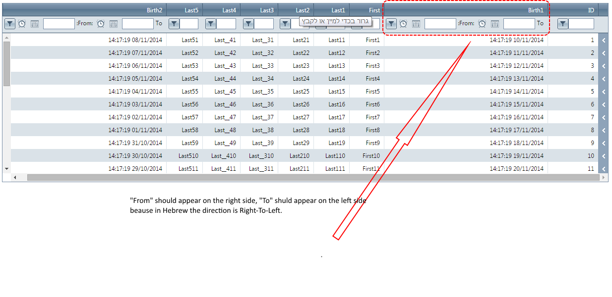Image resolution: width=612 pixels, height=297 pixels.
Task: Select the Birth2 cell '14:17:19 01/11/2014'
Action: [89, 130]
